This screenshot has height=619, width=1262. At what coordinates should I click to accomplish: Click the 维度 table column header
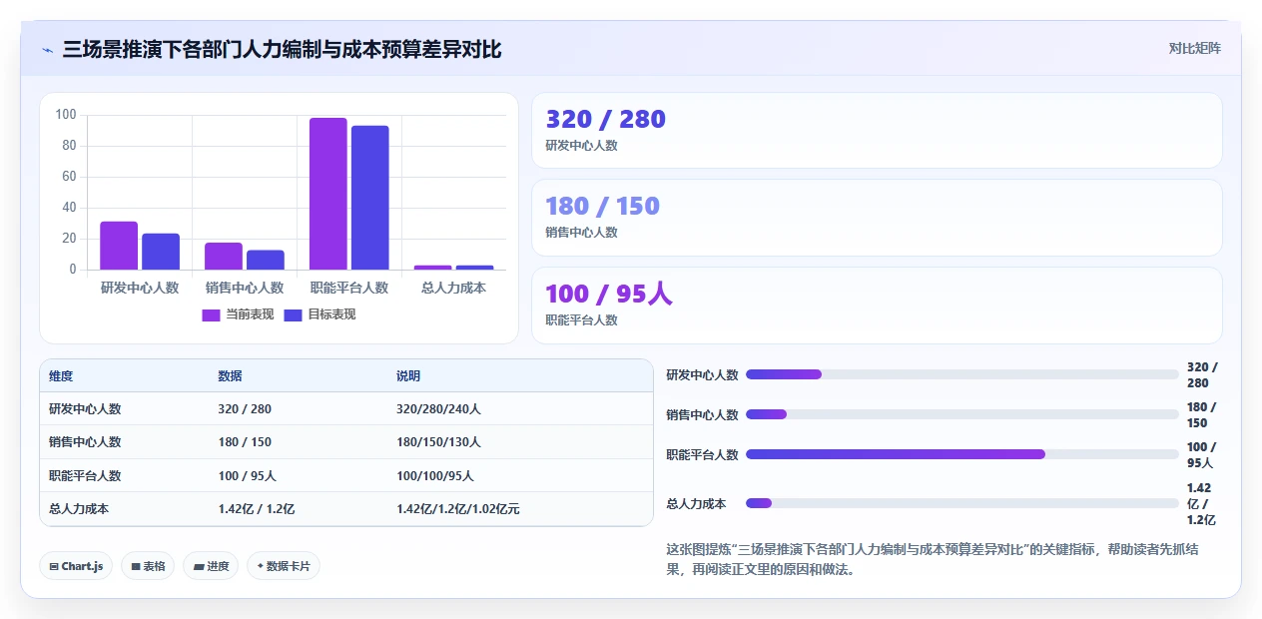coord(61,376)
